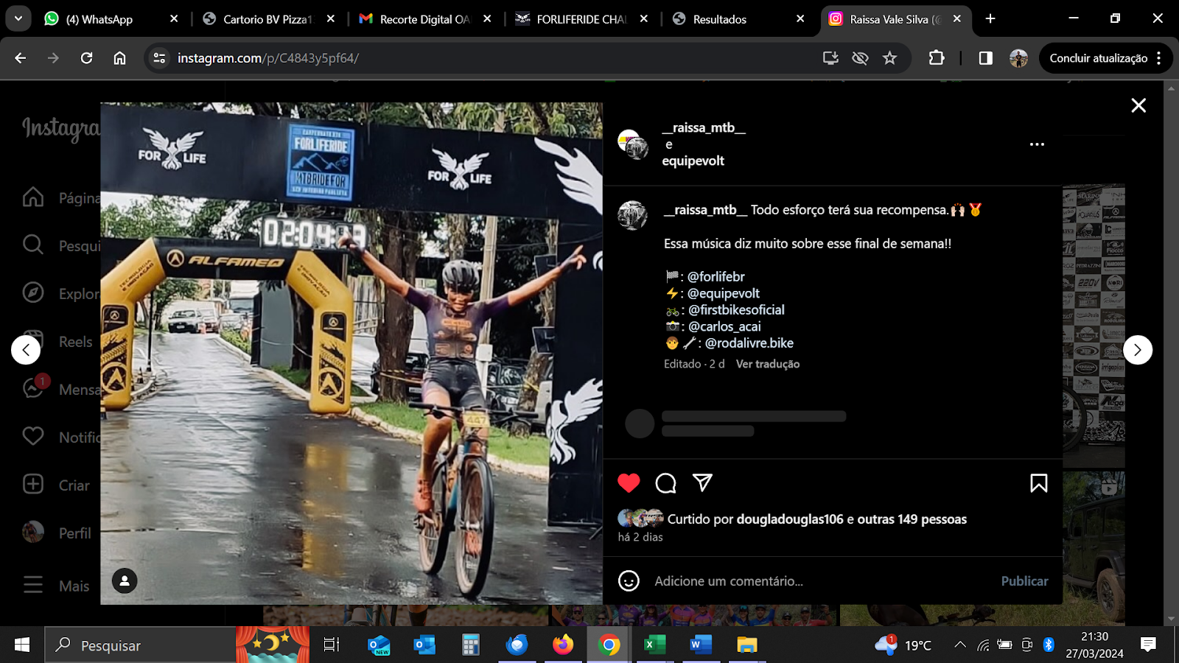Screen dimensions: 1179x663
Task: Bookmark this page with the star icon
Action: pyautogui.click(x=890, y=58)
